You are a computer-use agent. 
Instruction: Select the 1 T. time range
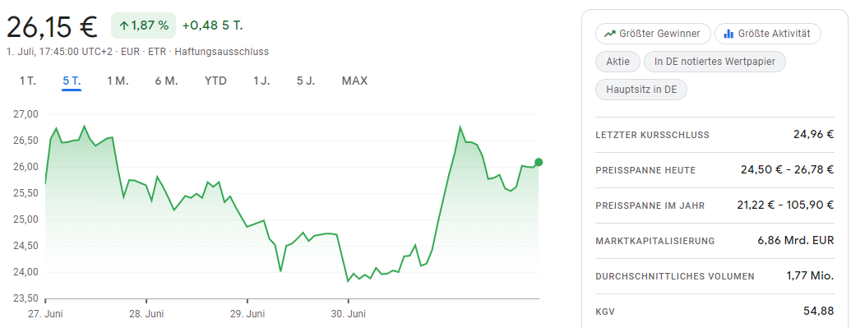pyautogui.click(x=28, y=81)
